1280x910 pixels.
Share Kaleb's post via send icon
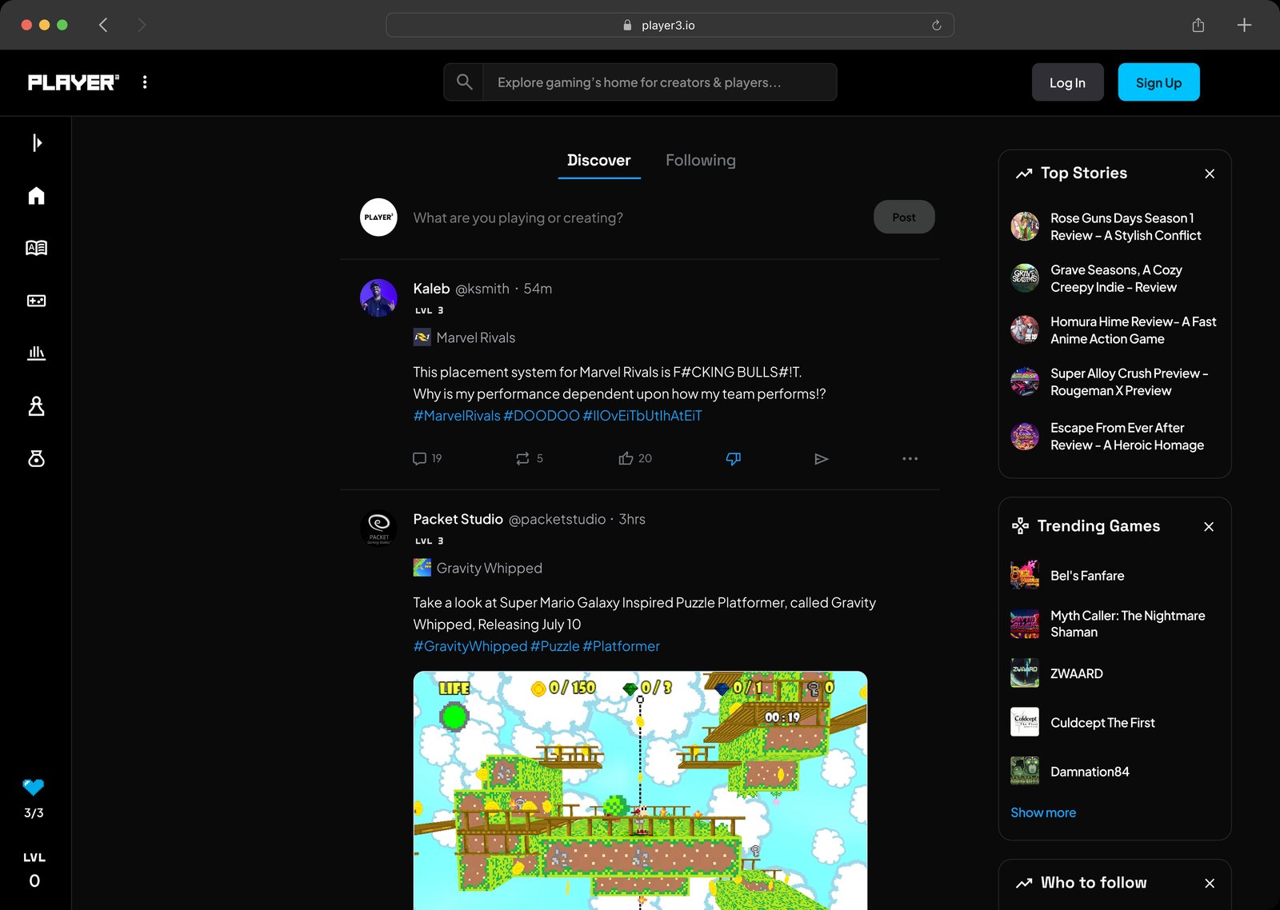click(821, 459)
